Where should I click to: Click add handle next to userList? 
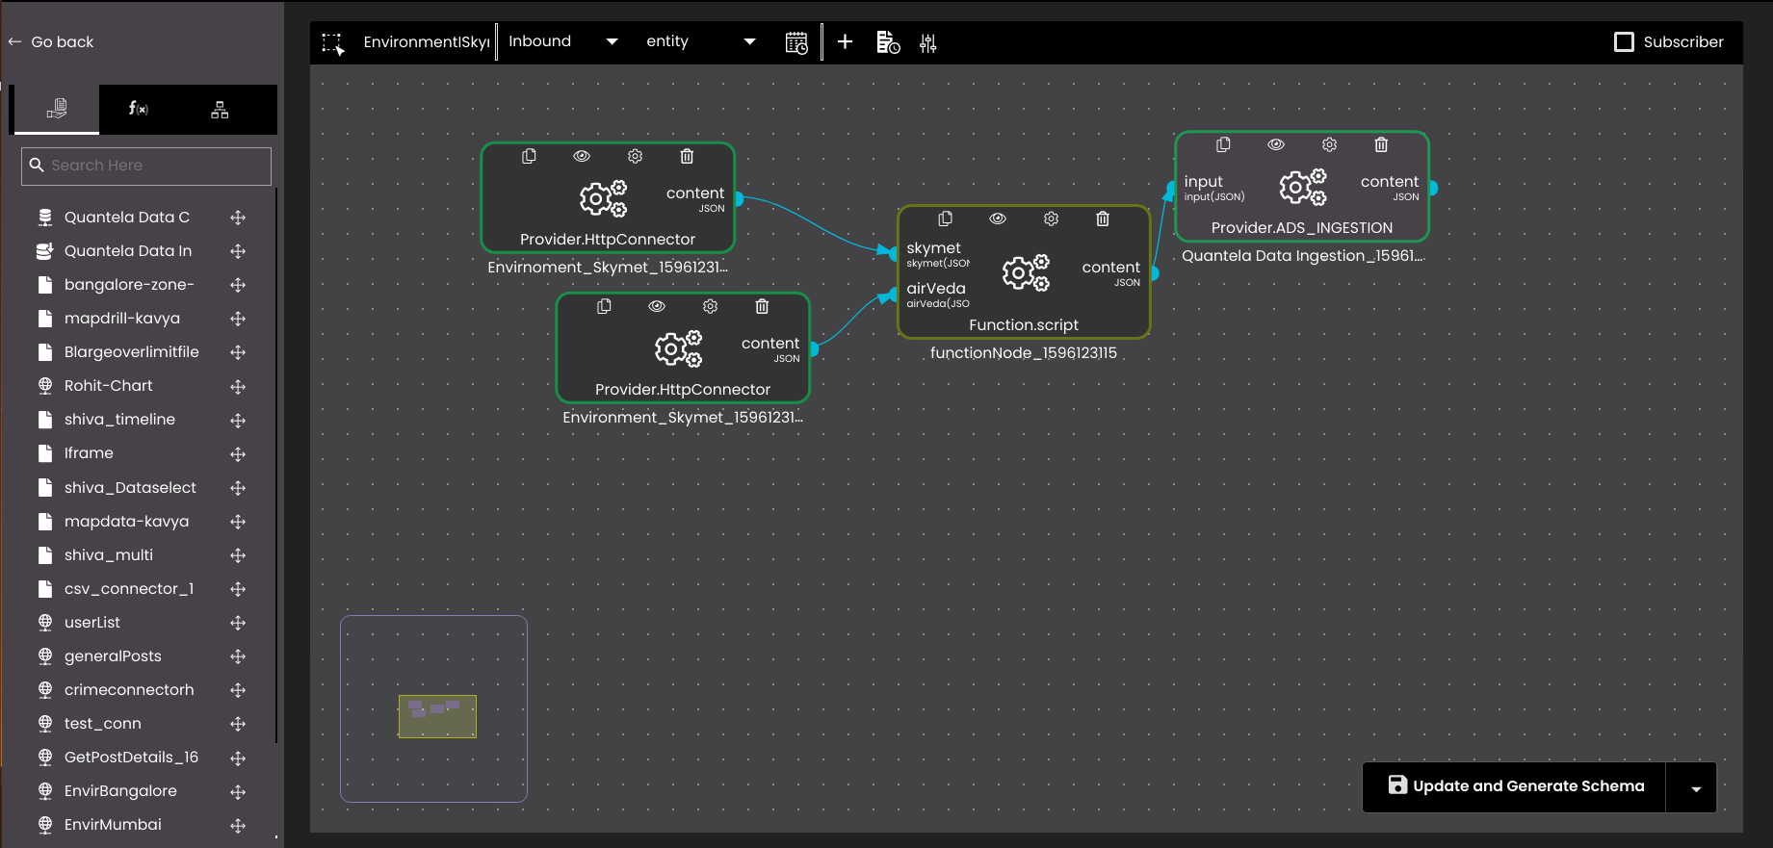pyautogui.click(x=238, y=623)
